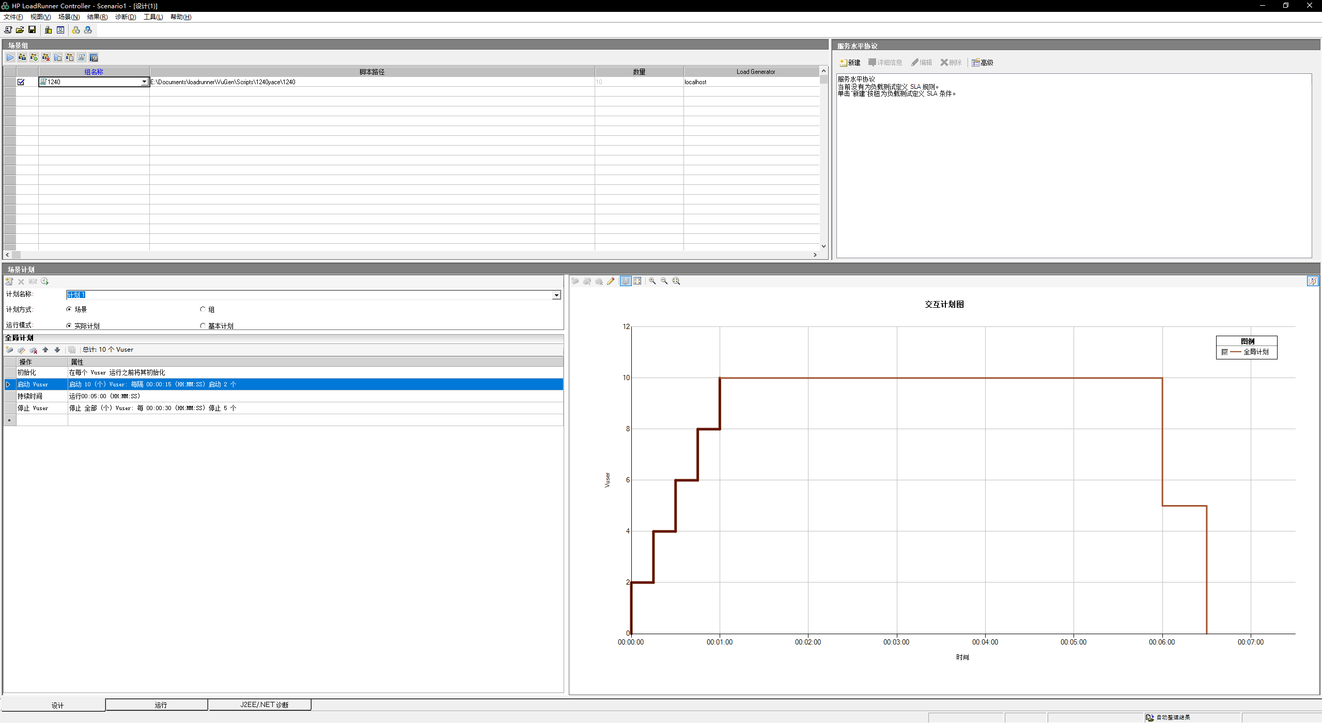
Task: Toggle the 全局计划 legend checkbox
Action: coord(1225,352)
